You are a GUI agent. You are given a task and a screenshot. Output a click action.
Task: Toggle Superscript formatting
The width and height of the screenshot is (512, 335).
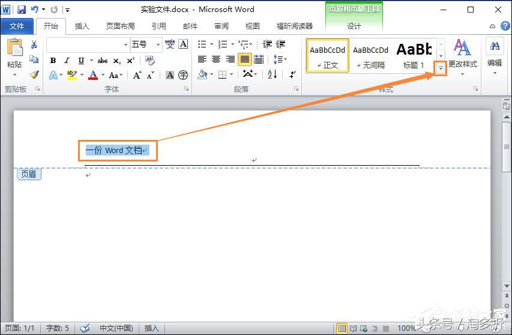point(131,61)
